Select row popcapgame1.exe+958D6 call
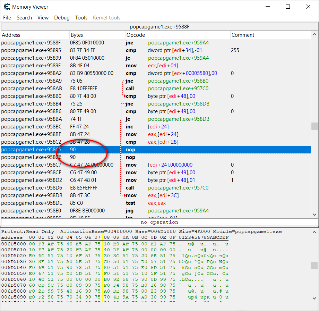Screen dimensions: 319x311 coord(156,188)
